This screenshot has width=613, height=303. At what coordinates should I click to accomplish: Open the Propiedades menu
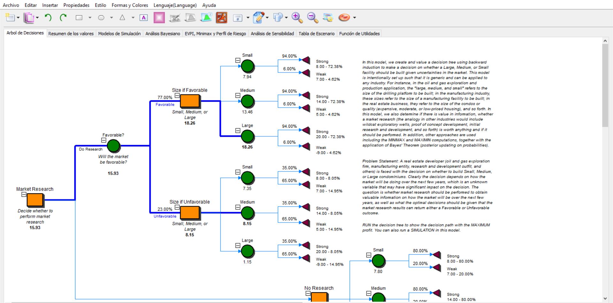tap(76, 5)
